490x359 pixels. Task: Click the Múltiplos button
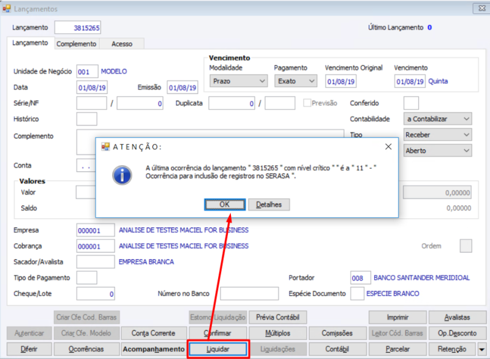(x=278, y=333)
